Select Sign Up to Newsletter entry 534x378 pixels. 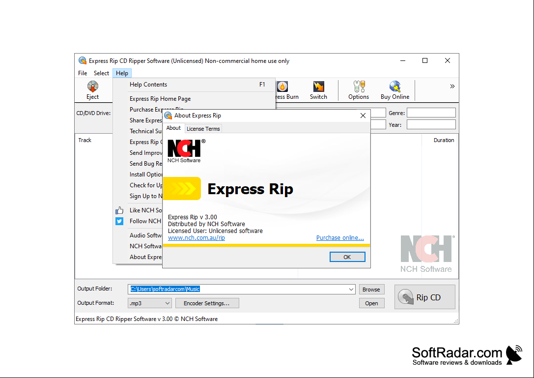(x=138, y=196)
